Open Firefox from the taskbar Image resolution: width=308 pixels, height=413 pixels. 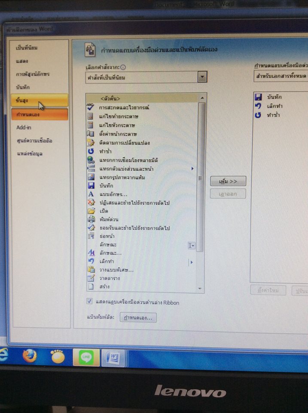30,356
